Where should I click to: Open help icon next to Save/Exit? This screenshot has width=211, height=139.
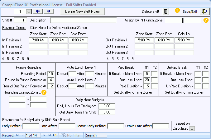click(177, 10)
